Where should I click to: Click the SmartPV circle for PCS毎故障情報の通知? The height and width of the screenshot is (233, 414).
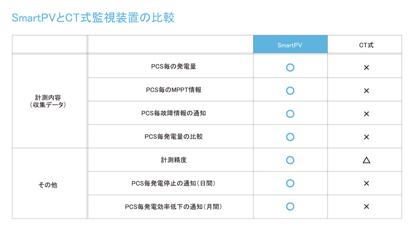[290, 114]
